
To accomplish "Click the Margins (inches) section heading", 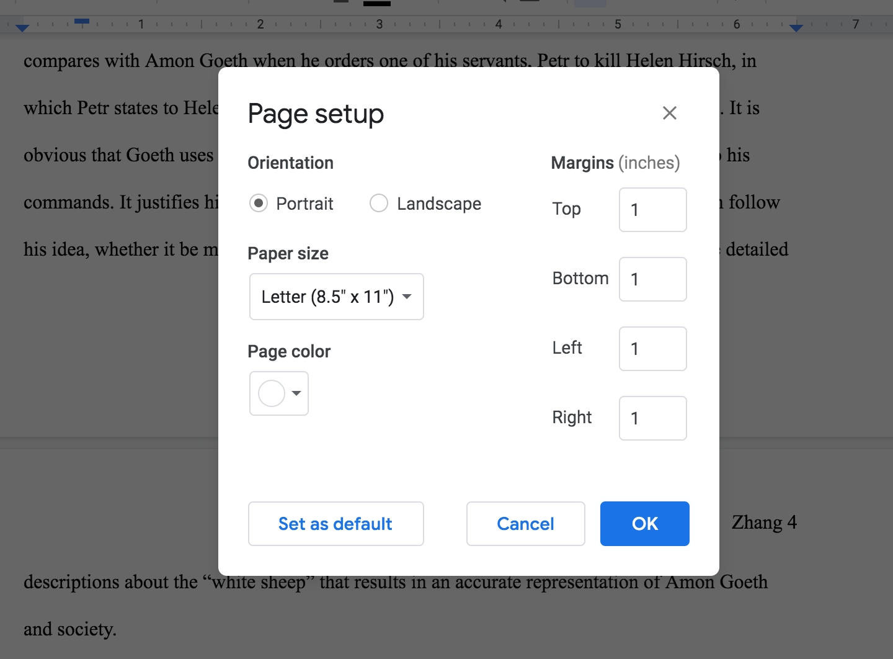I will (x=615, y=163).
